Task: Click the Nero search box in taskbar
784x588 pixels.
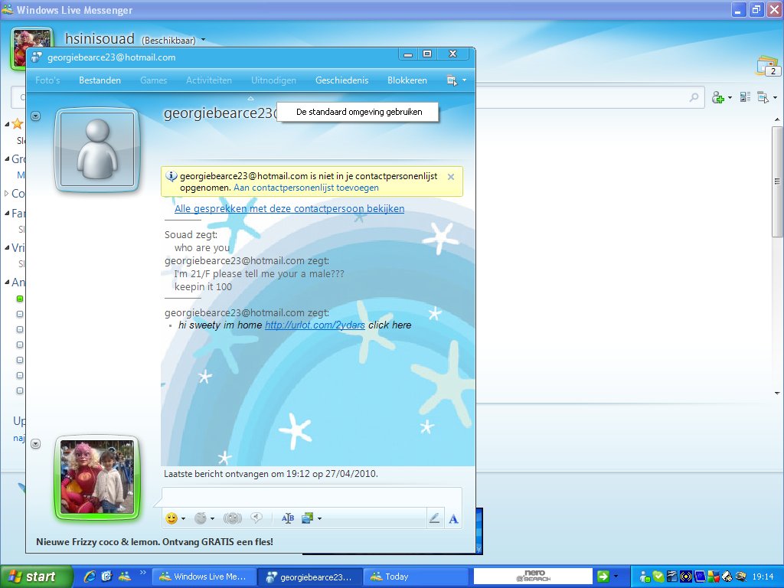Action: click(533, 577)
